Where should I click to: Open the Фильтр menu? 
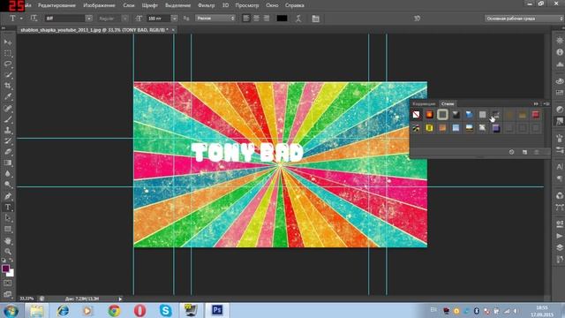coord(206,5)
